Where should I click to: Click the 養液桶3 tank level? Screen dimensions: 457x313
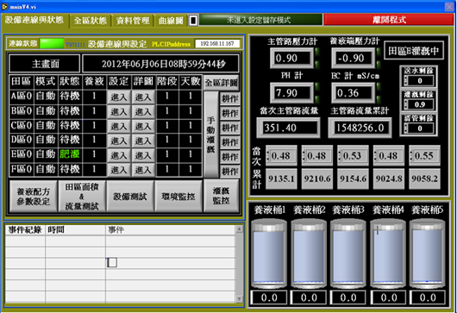(348, 254)
